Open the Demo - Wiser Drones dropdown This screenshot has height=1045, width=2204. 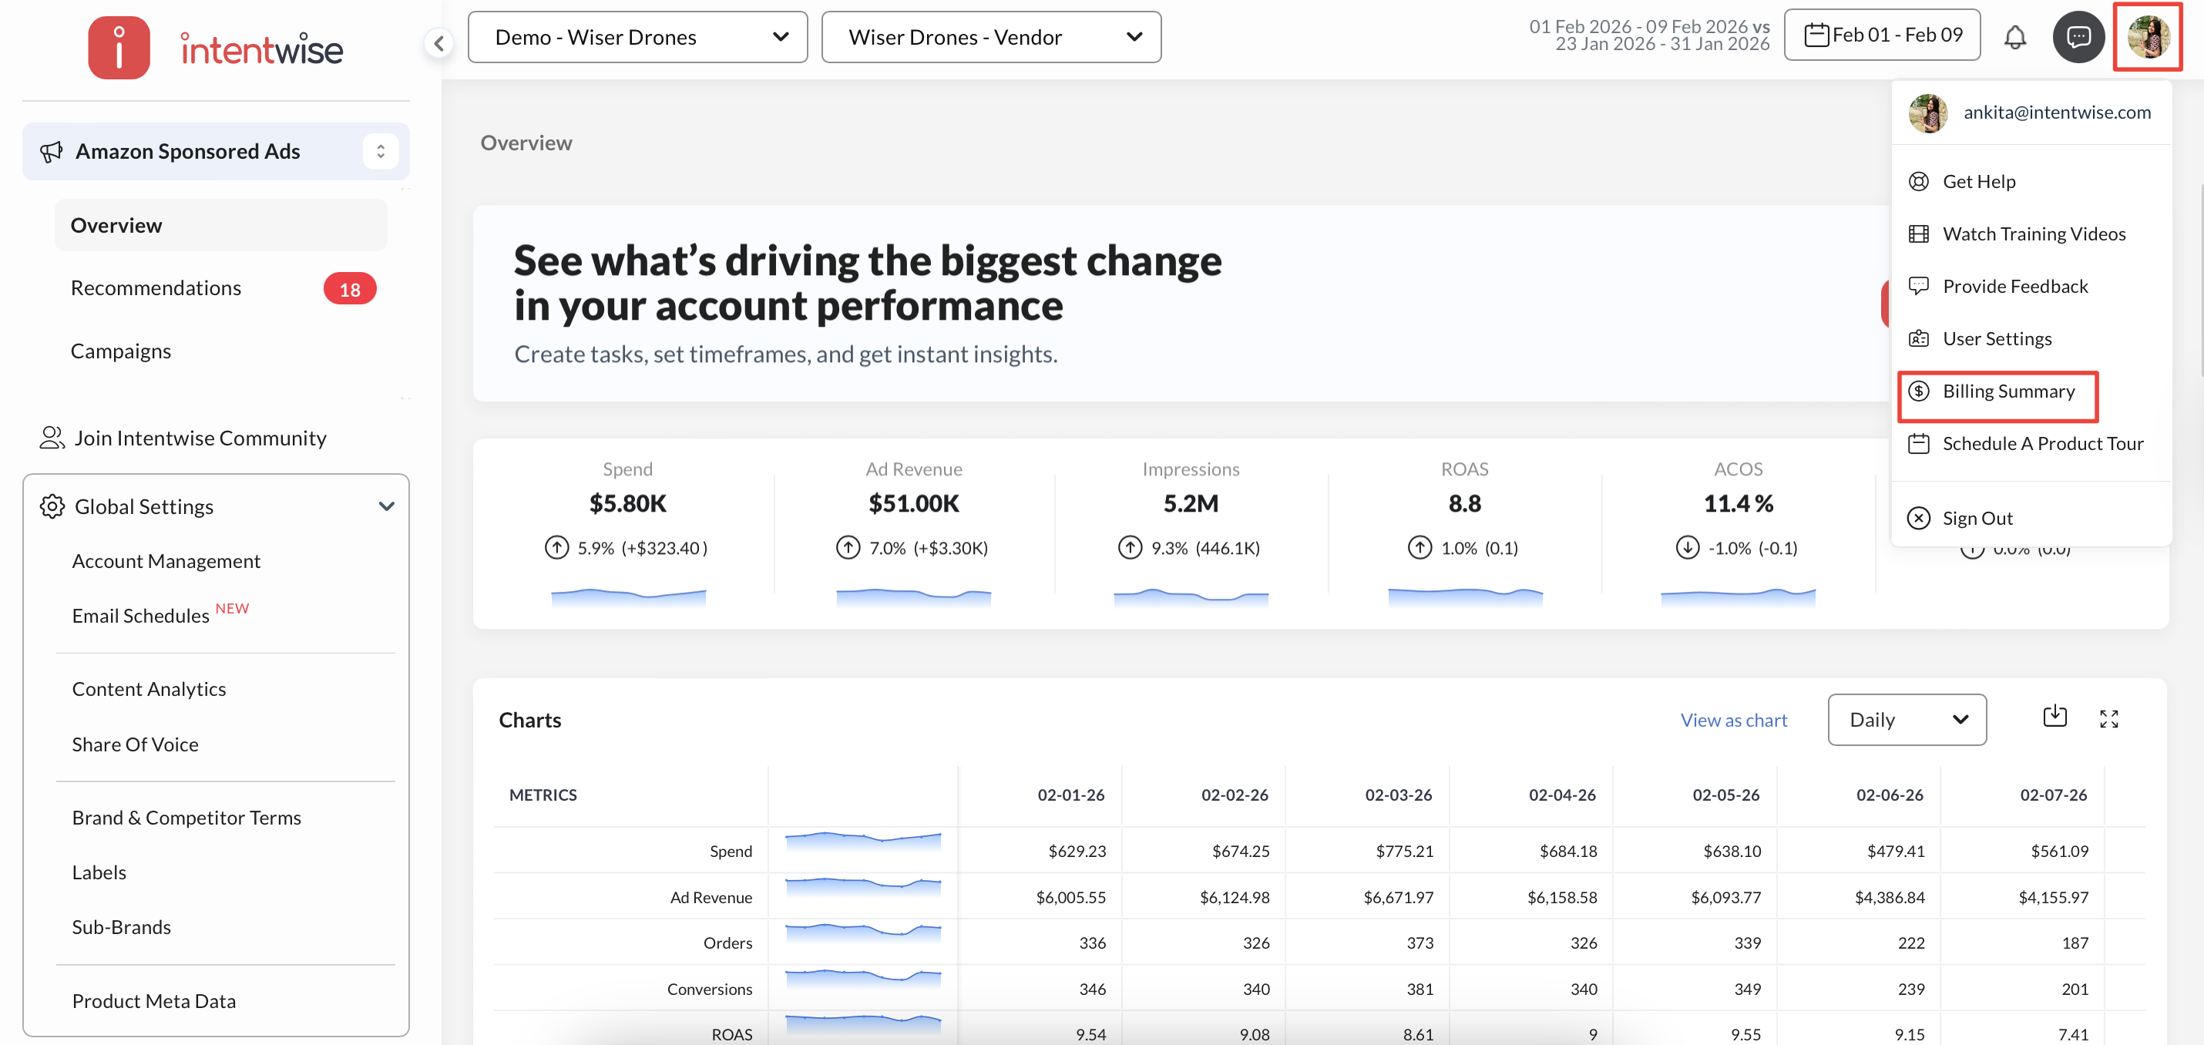click(x=637, y=37)
